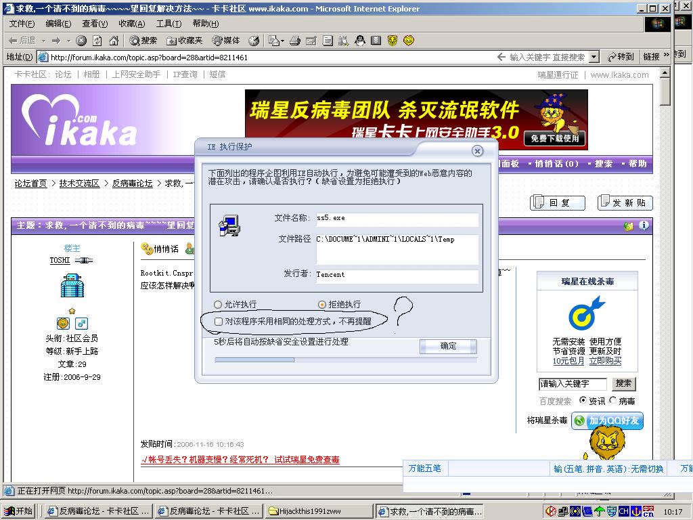Open the 收藏(A) menu
The image size is (693, 520).
pos(131,24)
